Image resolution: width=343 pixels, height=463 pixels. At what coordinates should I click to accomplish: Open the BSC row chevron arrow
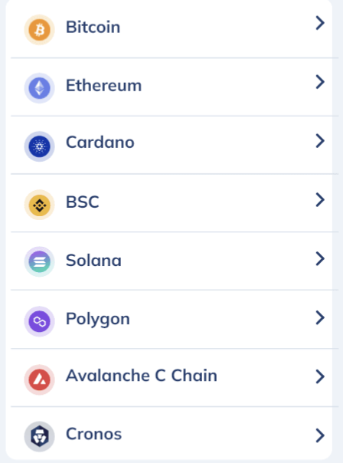tap(320, 200)
